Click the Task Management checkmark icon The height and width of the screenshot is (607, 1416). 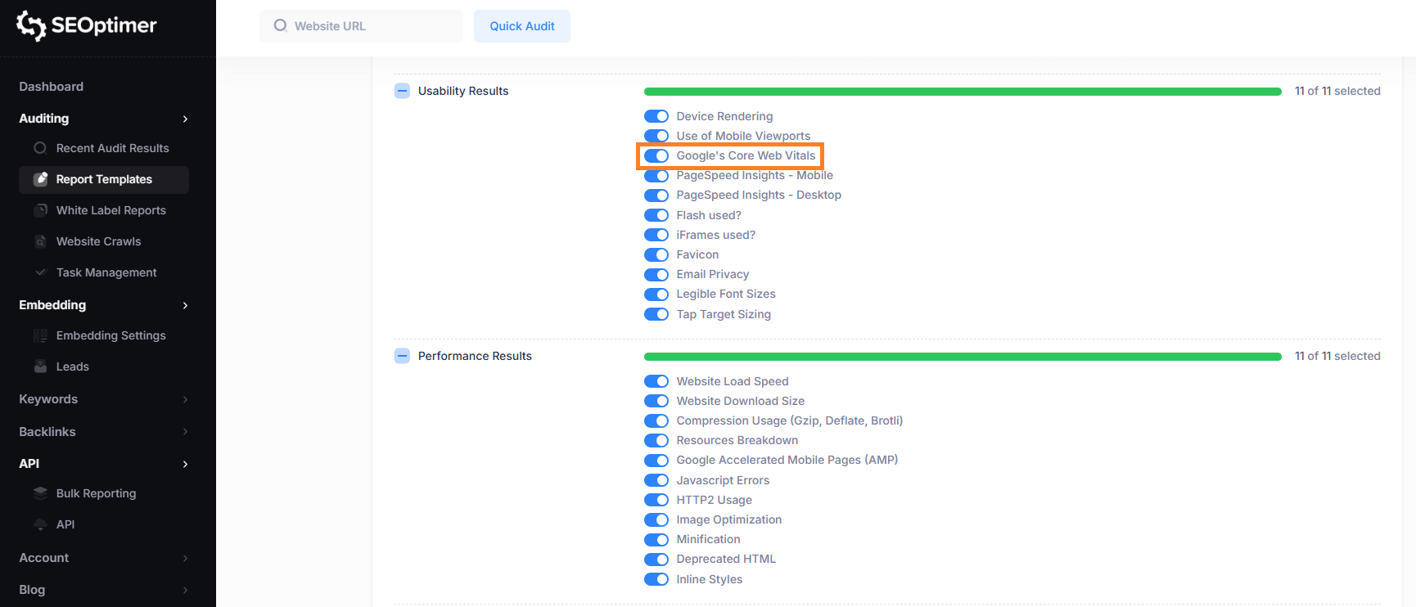coord(40,272)
